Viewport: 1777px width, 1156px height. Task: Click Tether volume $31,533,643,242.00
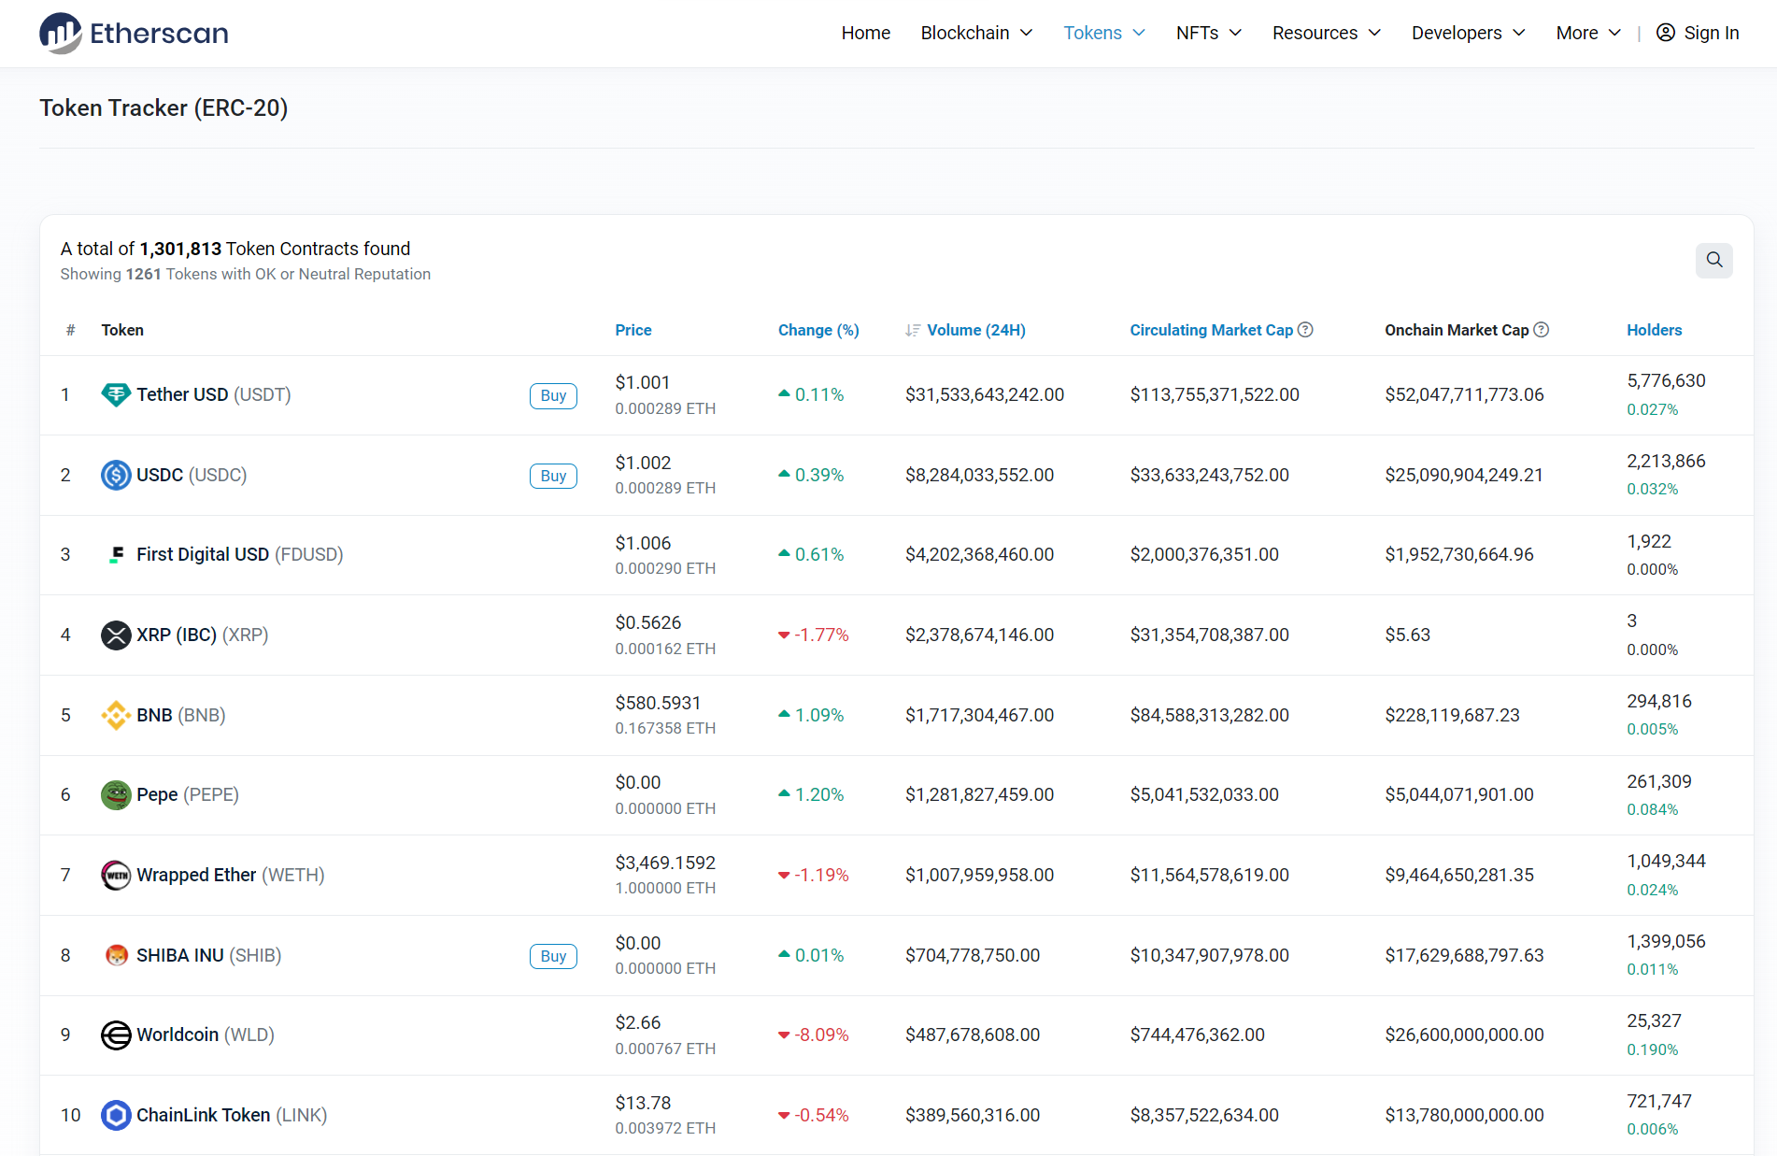point(985,395)
